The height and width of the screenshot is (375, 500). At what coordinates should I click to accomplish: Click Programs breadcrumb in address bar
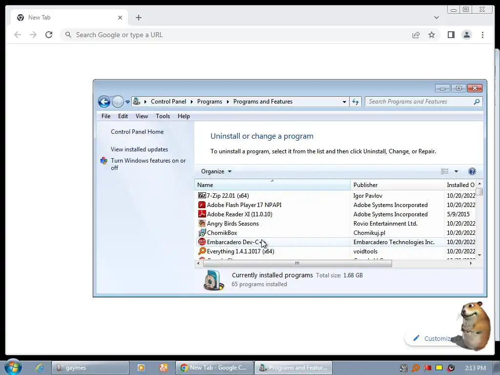[x=209, y=102]
